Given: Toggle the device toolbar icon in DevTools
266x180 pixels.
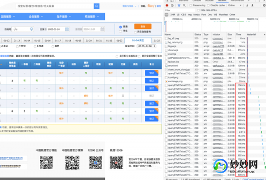Looking at the screenshot, I should 172,0.
